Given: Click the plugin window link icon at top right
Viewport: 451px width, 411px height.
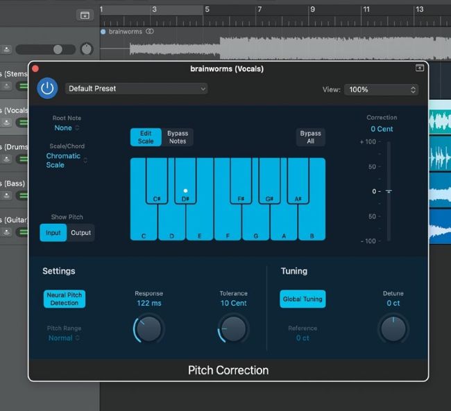Looking at the screenshot, I should 419,68.
